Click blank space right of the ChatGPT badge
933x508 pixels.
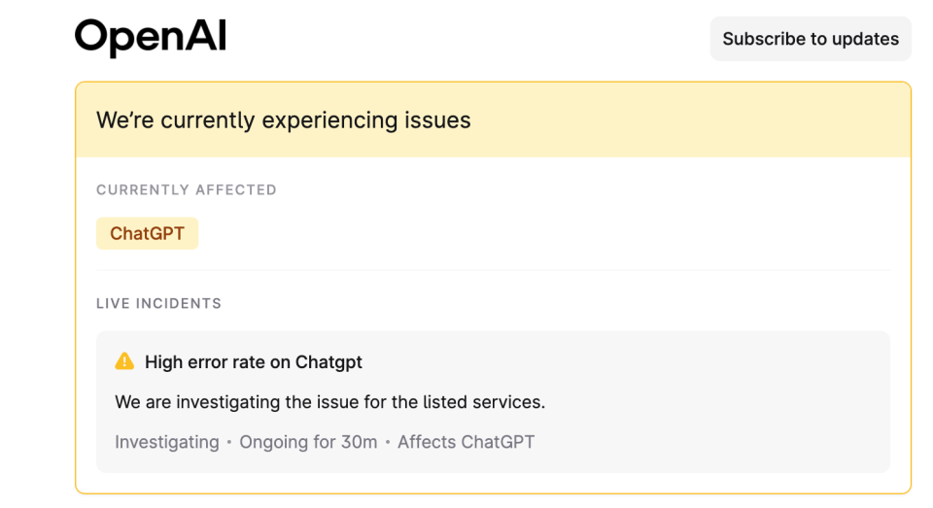click(536, 233)
